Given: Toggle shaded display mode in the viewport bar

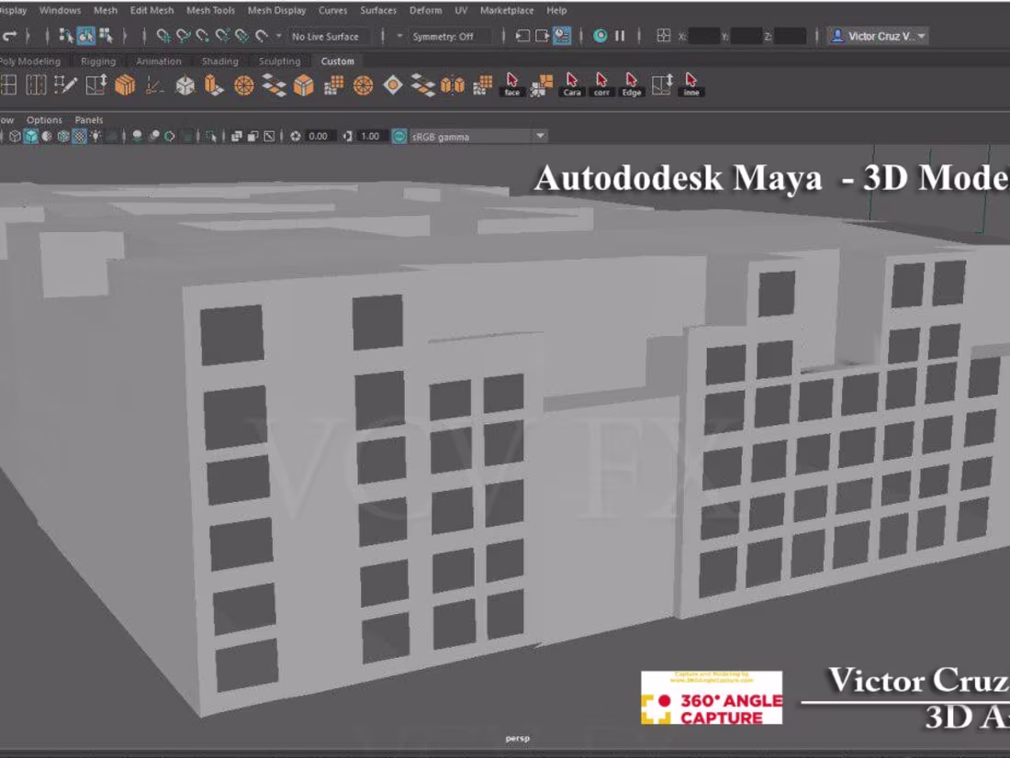Looking at the screenshot, I should [x=31, y=135].
